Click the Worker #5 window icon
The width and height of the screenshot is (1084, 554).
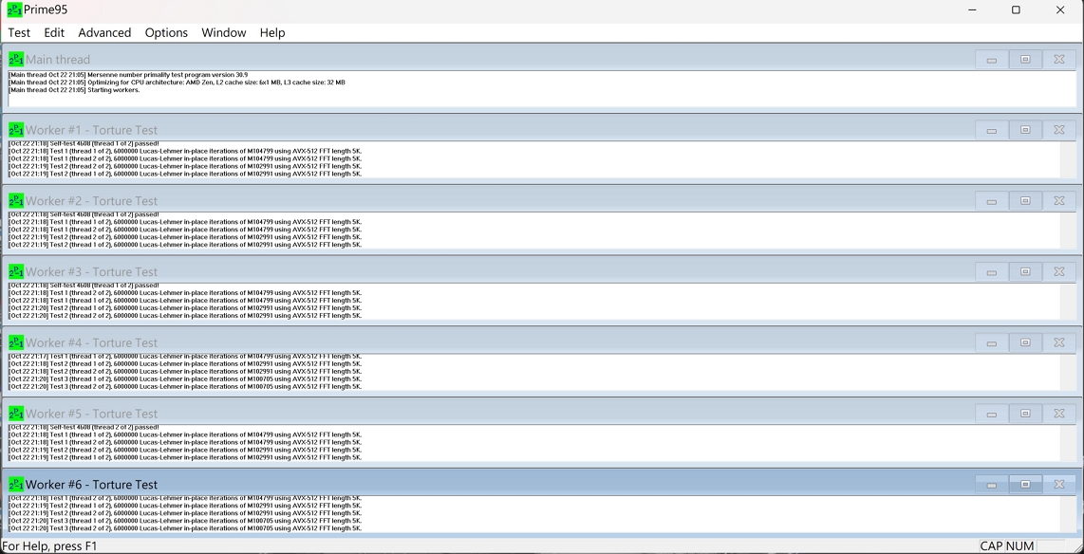tap(16, 414)
